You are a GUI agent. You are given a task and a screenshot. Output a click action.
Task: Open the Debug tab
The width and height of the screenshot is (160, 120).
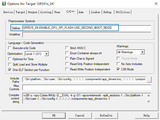click(x=107, y=12)
